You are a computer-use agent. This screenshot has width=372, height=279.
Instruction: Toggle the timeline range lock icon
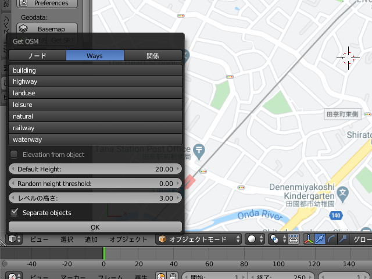173,277
